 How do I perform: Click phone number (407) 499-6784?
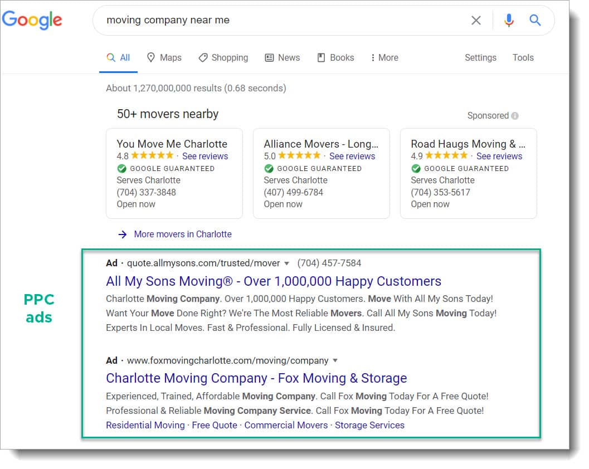[x=293, y=193]
